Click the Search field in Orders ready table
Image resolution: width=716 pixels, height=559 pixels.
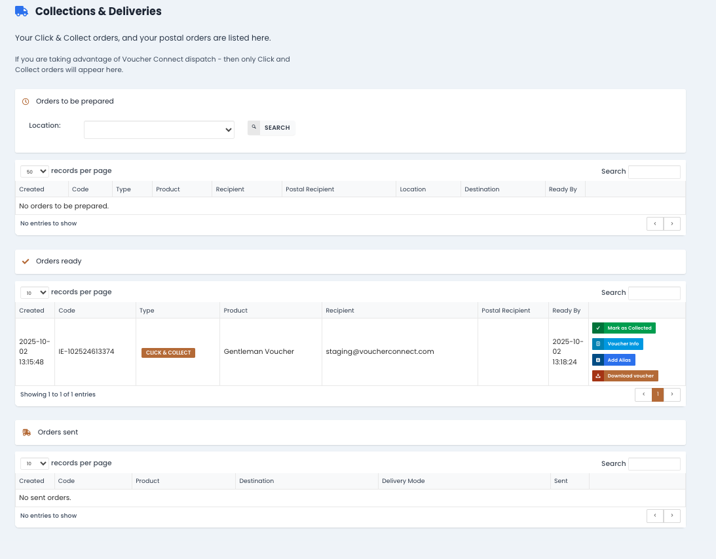pos(654,293)
